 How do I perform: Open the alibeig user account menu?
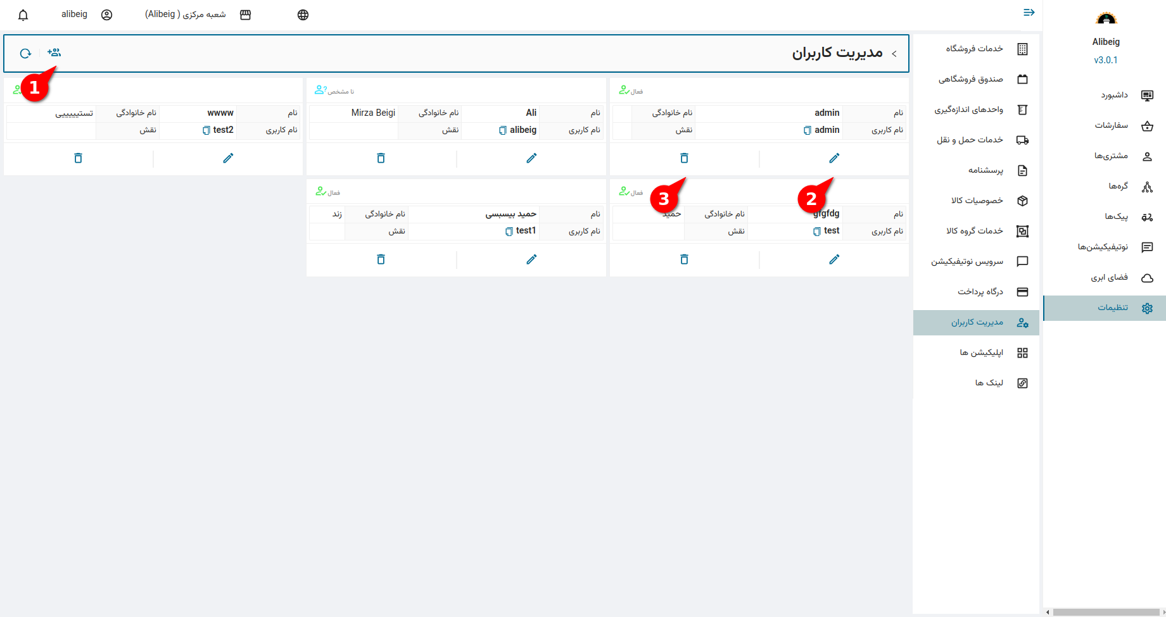pos(87,15)
